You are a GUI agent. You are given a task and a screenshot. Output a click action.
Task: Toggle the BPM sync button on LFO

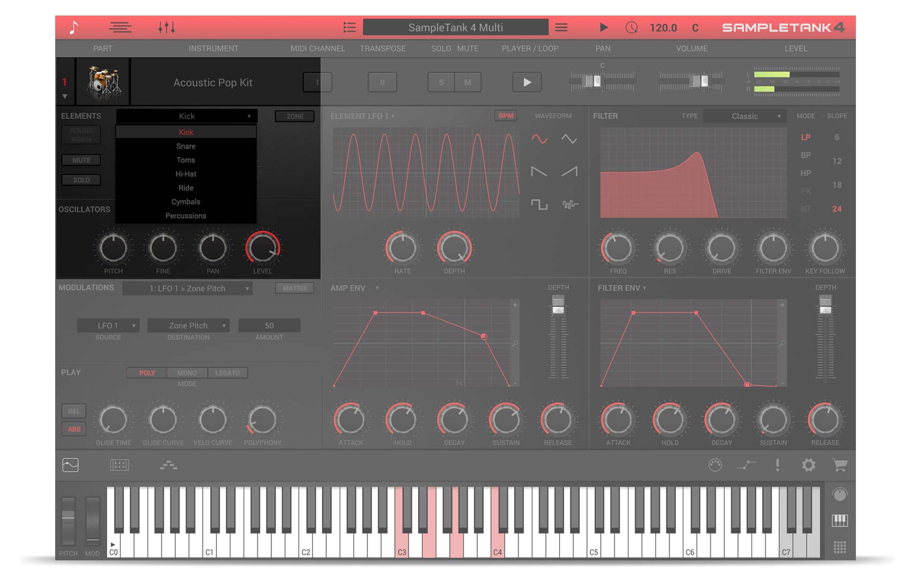(505, 116)
